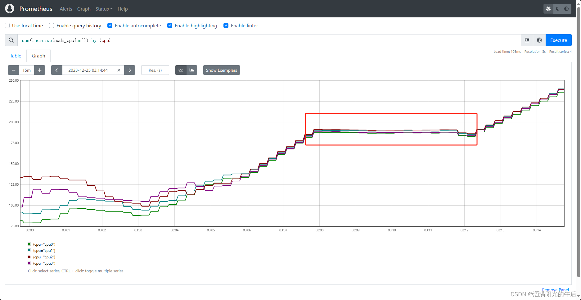This screenshot has height=300, width=581.
Task: Disable the Enable highlighting checkbox
Action: [x=170, y=25]
